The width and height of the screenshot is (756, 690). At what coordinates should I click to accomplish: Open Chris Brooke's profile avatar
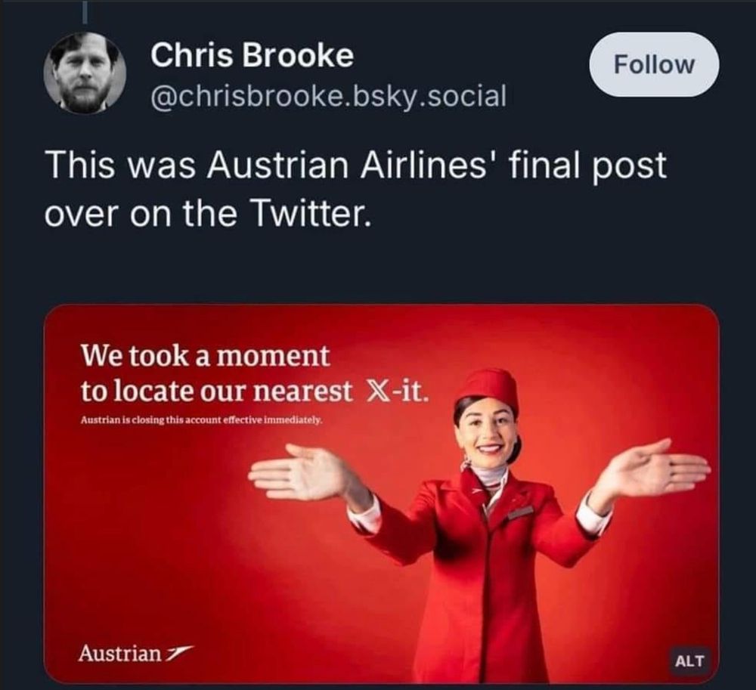pyautogui.click(x=85, y=73)
